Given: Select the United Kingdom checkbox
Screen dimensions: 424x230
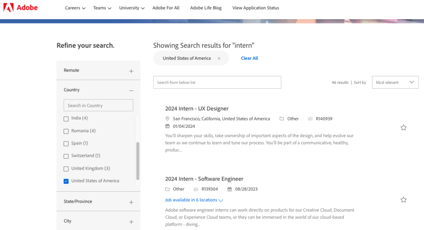Looking at the screenshot, I should 66,169.
